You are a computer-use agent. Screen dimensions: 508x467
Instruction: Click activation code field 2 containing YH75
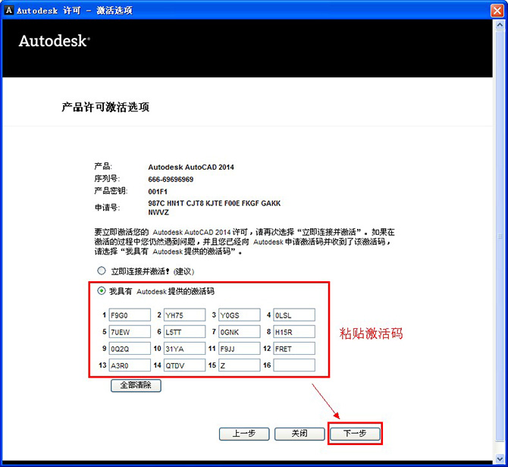184,315
